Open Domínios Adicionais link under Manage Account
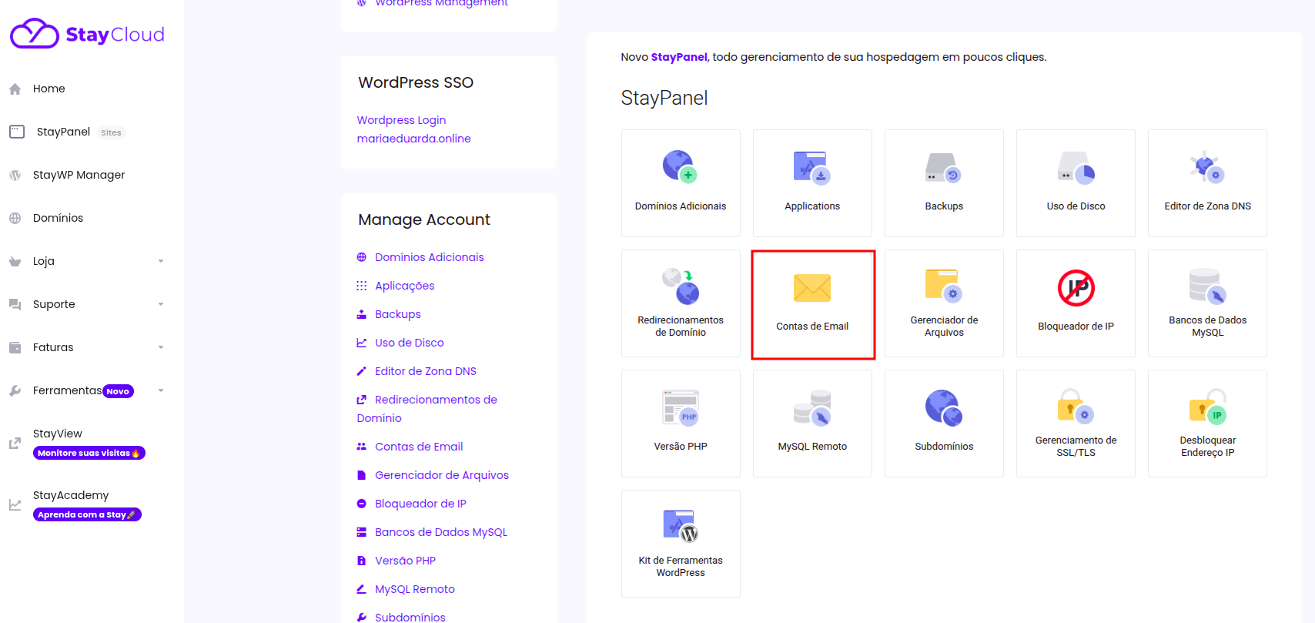Screen dimensions: 1315x623 tap(429, 257)
